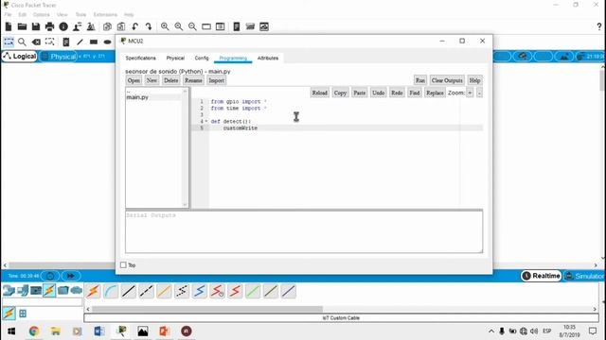Select the draw line tool
The height and width of the screenshot is (340, 606).
click(80, 42)
